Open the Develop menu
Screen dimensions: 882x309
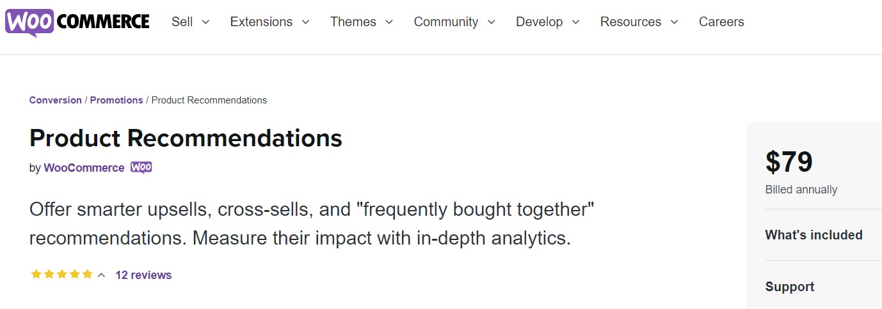pos(547,22)
